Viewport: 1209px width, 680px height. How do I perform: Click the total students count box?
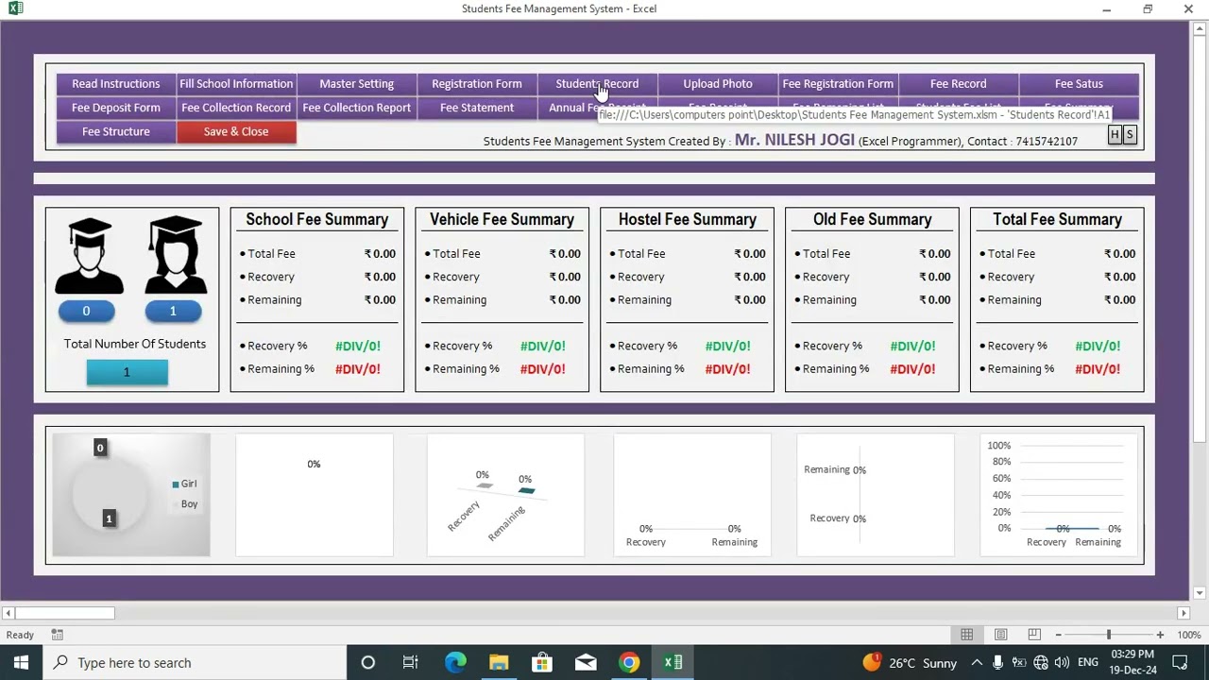[x=127, y=372]
